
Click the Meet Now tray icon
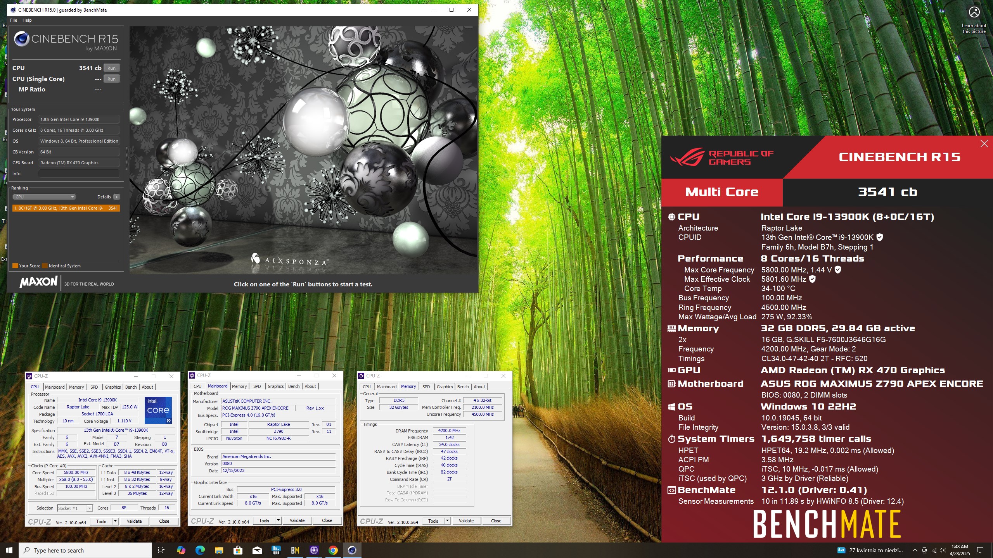point(924,550)
